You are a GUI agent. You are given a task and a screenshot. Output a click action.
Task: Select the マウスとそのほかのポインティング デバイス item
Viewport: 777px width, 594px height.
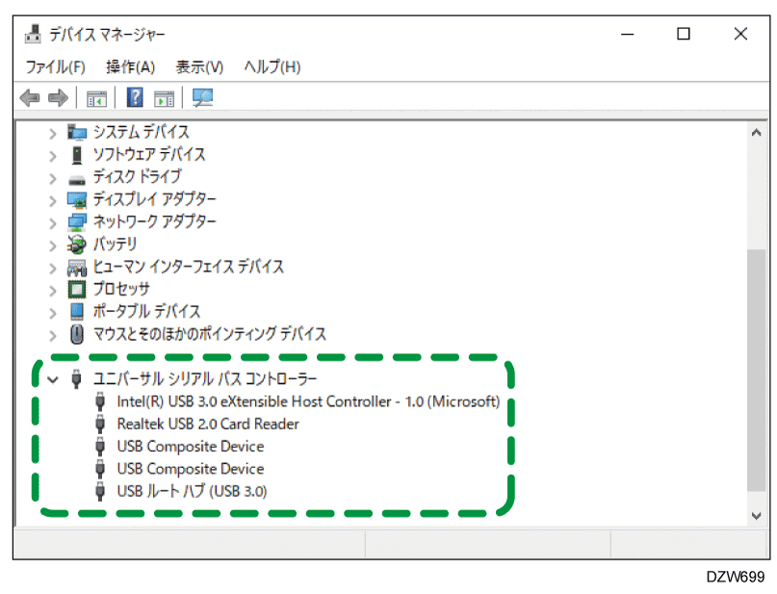click(x=209, y=334)
